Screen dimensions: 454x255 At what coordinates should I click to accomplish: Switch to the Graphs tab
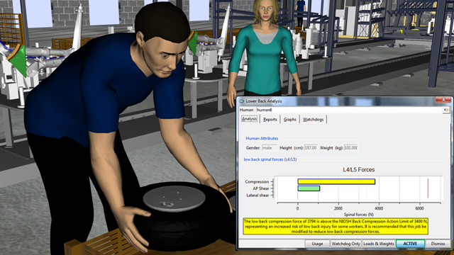click(290, 120)
